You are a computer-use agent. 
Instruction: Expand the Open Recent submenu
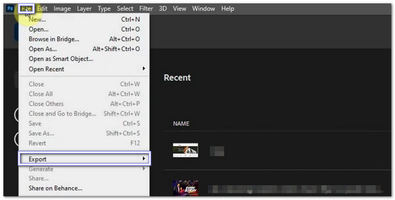tap(46, 69)
